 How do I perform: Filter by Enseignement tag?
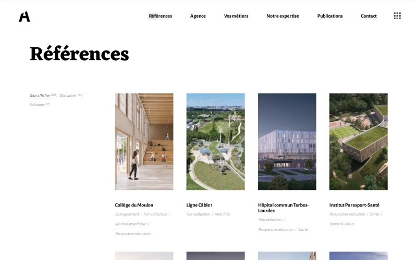(x=127, y=214)
